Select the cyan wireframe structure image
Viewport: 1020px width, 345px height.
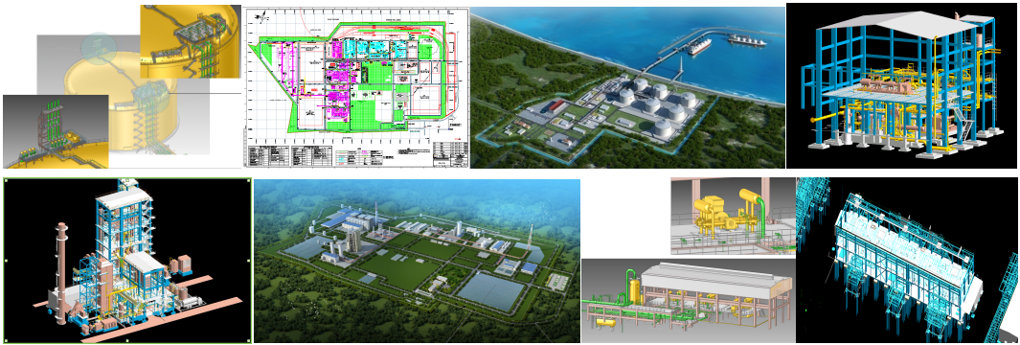coord(907,261)
